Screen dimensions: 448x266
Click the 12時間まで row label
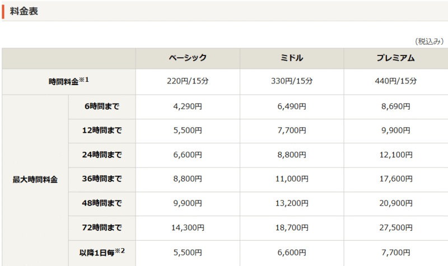[x=101, y=130]
